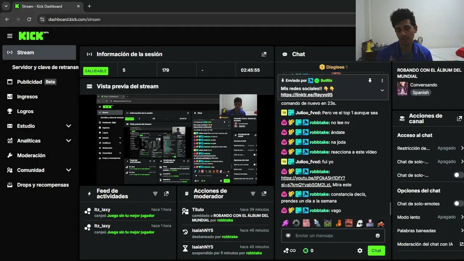464x261 pixels.
Task: Open Servidor y clave de retransmisión
Action: pyautogui.click(x=45, y=67)
